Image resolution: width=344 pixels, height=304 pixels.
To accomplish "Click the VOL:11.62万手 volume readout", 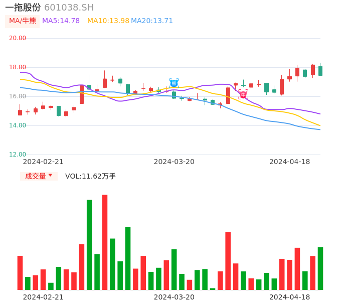I will click(x=90, y=176).
